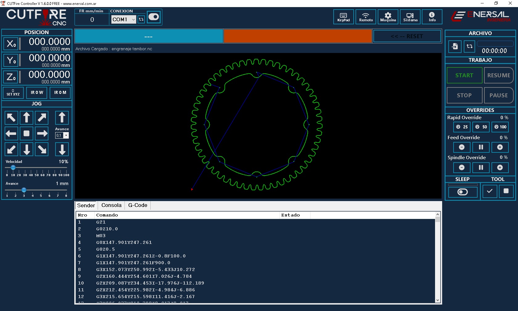The height and width of the screenshot is (311, 518).
Task: Open the KeyPad panel
Action: point(343,17)
